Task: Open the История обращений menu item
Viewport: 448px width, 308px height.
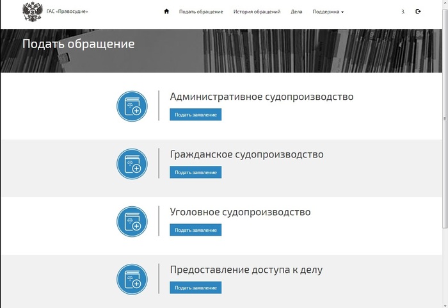Action: pos(257,12)
